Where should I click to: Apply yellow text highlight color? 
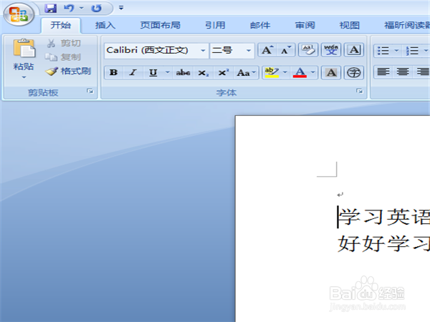coord(272,72)
